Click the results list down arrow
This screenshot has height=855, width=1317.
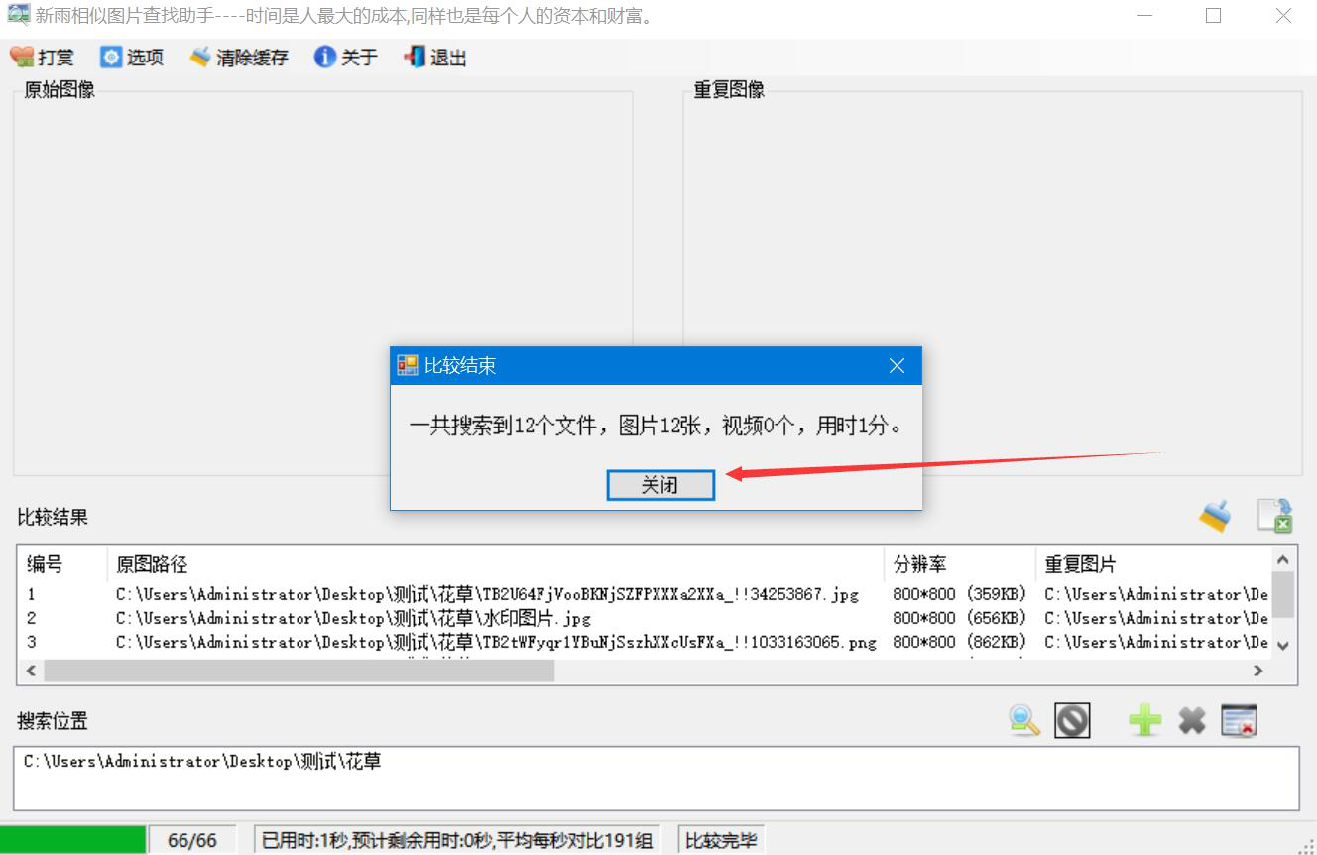click(x=1283, y=646)
